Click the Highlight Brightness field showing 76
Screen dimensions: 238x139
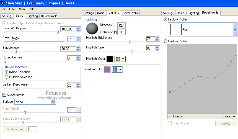[151, 38]
